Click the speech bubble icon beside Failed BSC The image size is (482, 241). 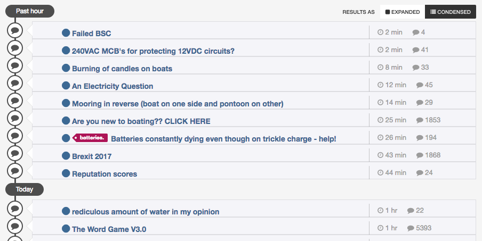click(15, 30)
